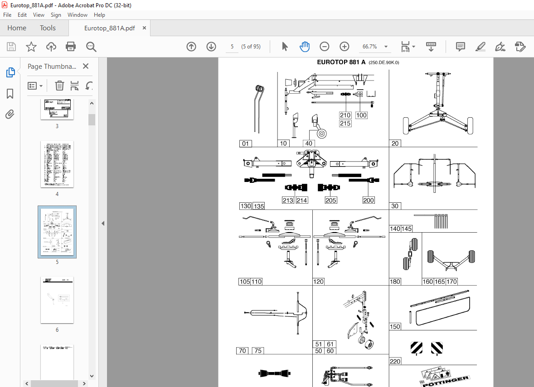Collapse the navigation pane arrow
Screen dimensions: 534x387
pyautogui.click(x=103, y=224)
